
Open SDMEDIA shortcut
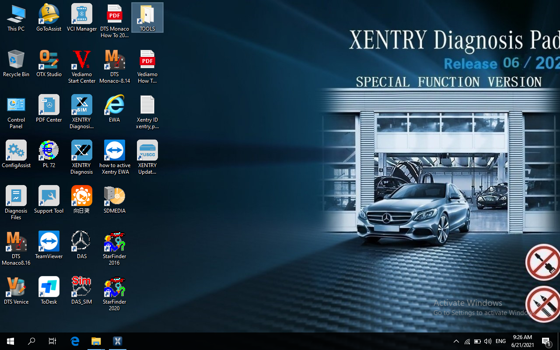115,199
